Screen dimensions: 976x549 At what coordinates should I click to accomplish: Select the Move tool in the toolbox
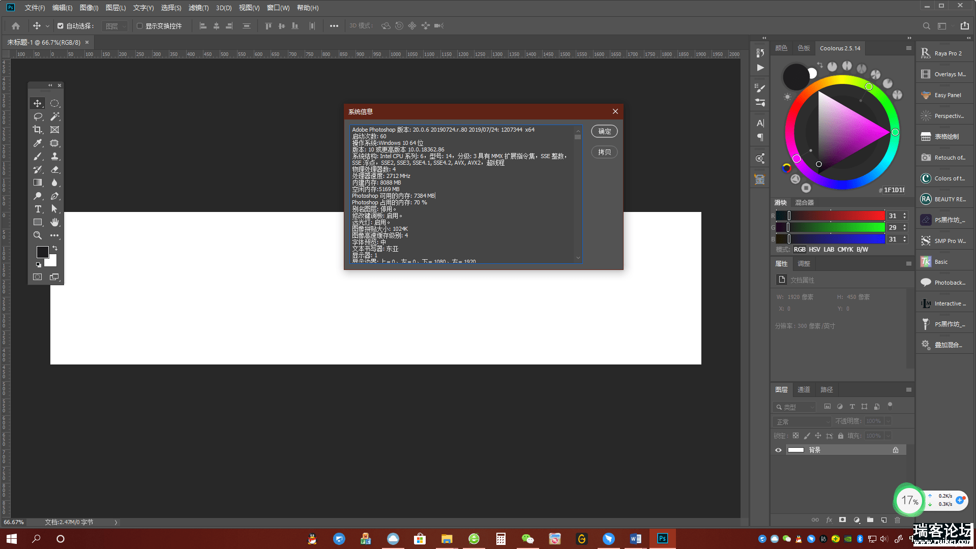[38, 103]
